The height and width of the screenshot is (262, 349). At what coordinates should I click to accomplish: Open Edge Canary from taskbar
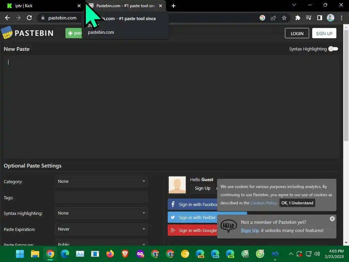(200, 254)
